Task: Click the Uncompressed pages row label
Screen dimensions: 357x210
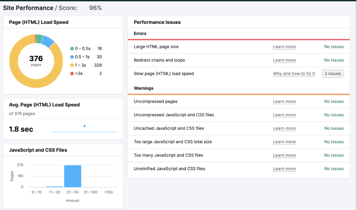Action: pyautogui.click(x=156, y=102)
